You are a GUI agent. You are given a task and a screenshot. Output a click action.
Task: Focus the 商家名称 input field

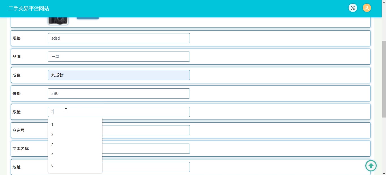[146, 149]
